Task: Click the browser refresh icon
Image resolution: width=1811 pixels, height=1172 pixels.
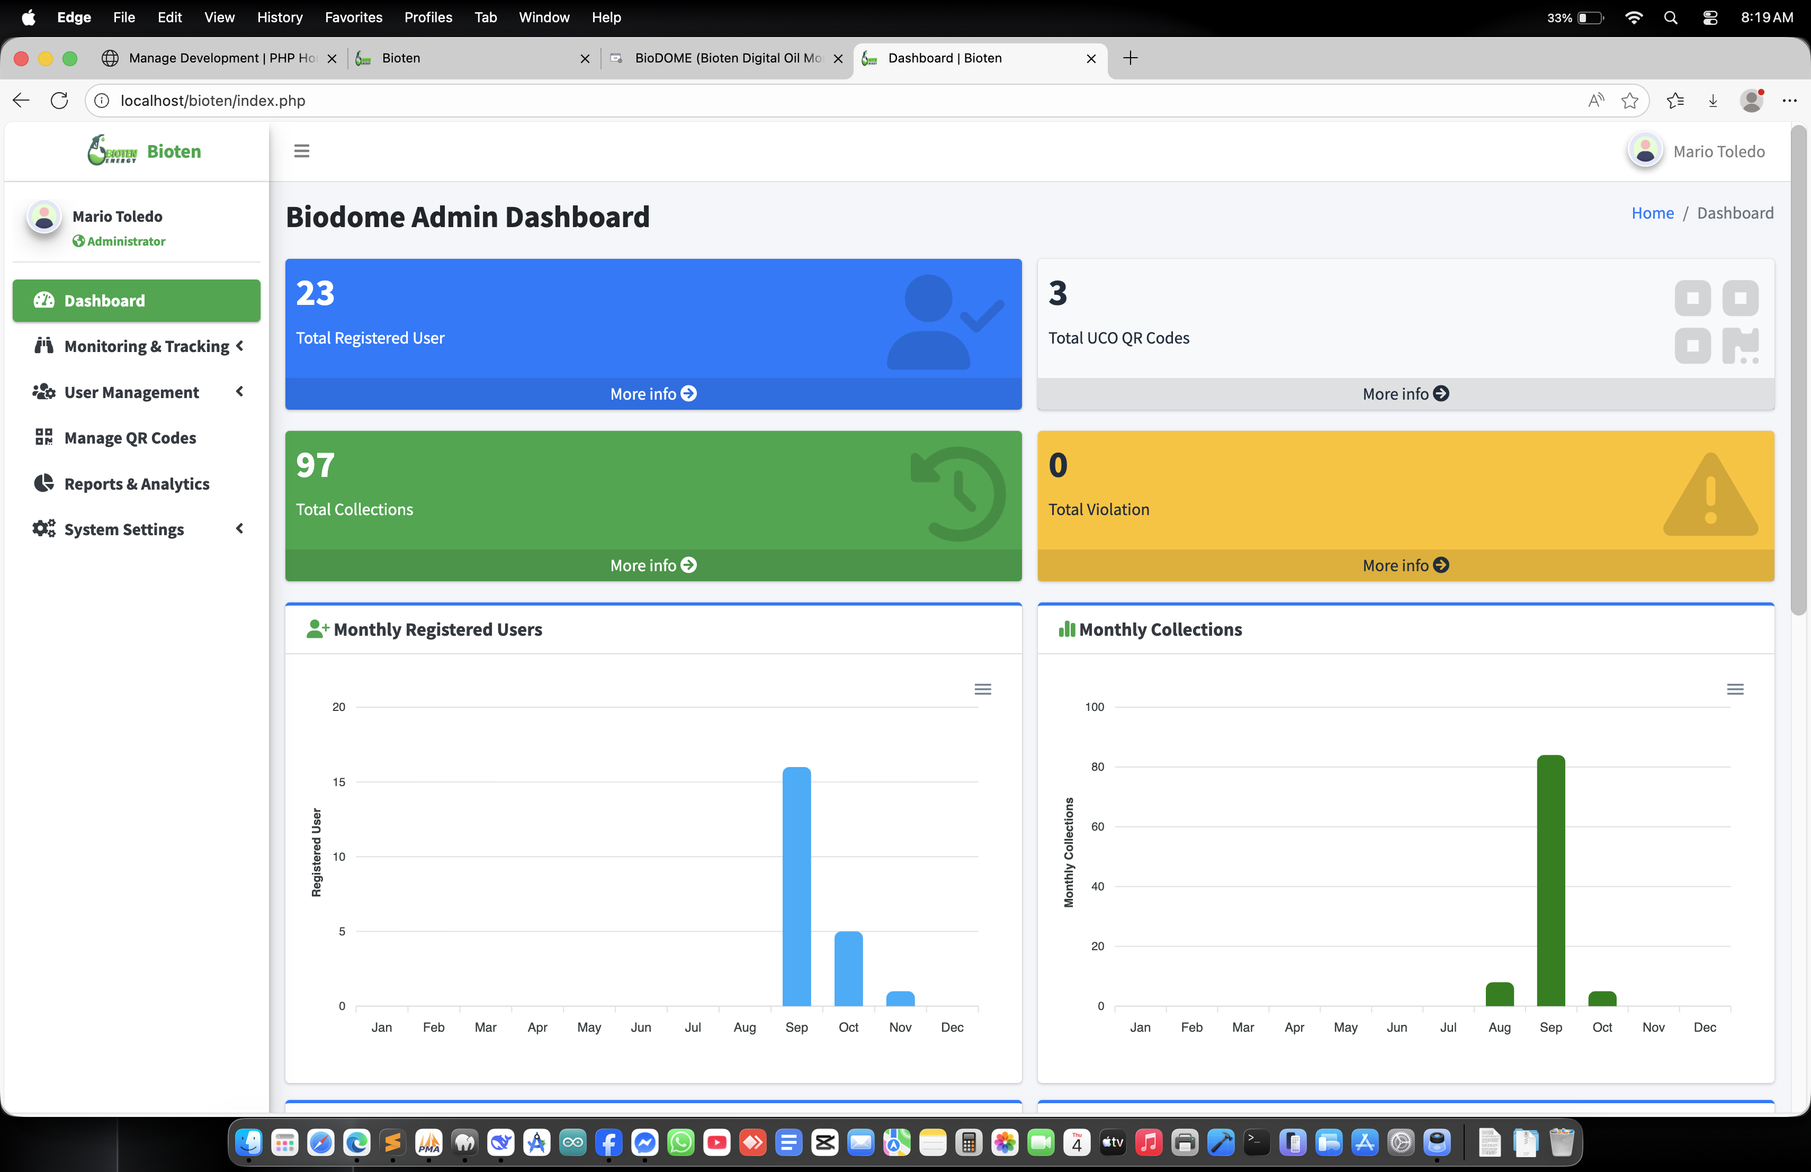Action: (x=59, y=101)
